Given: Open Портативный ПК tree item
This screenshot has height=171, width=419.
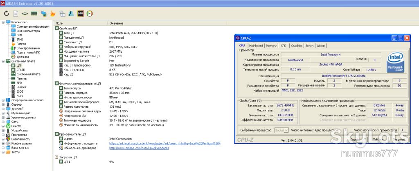Looking at the screenshot, I should (28, 53).
